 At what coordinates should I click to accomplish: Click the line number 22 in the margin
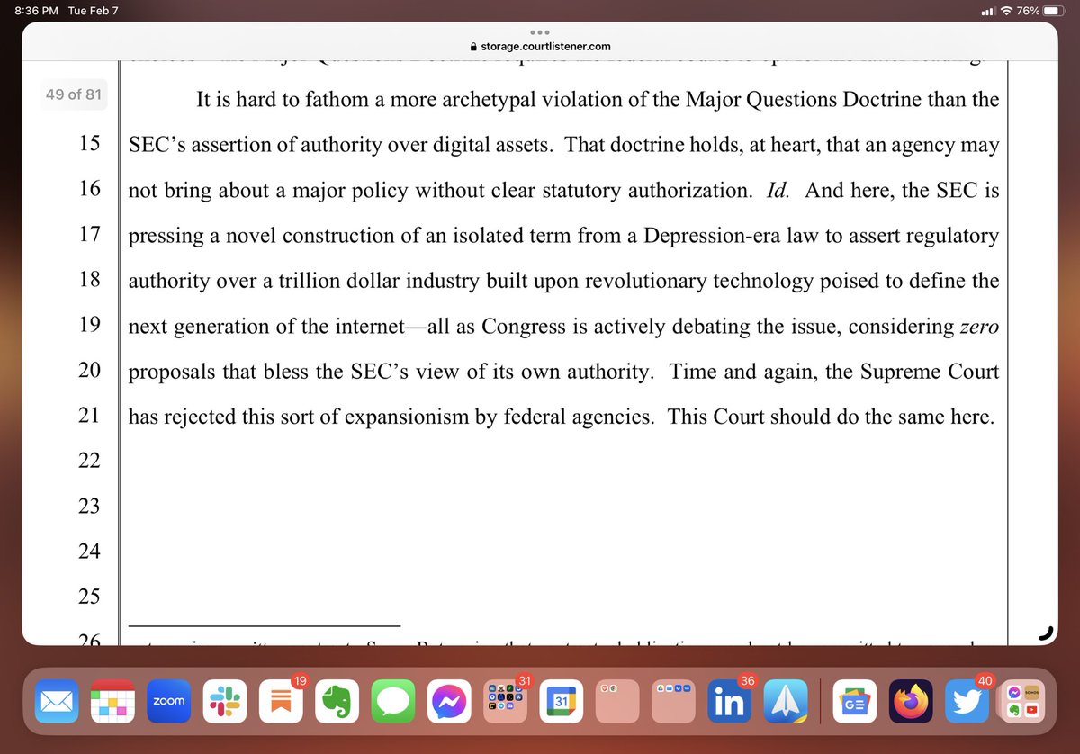(x=90, y=462)
